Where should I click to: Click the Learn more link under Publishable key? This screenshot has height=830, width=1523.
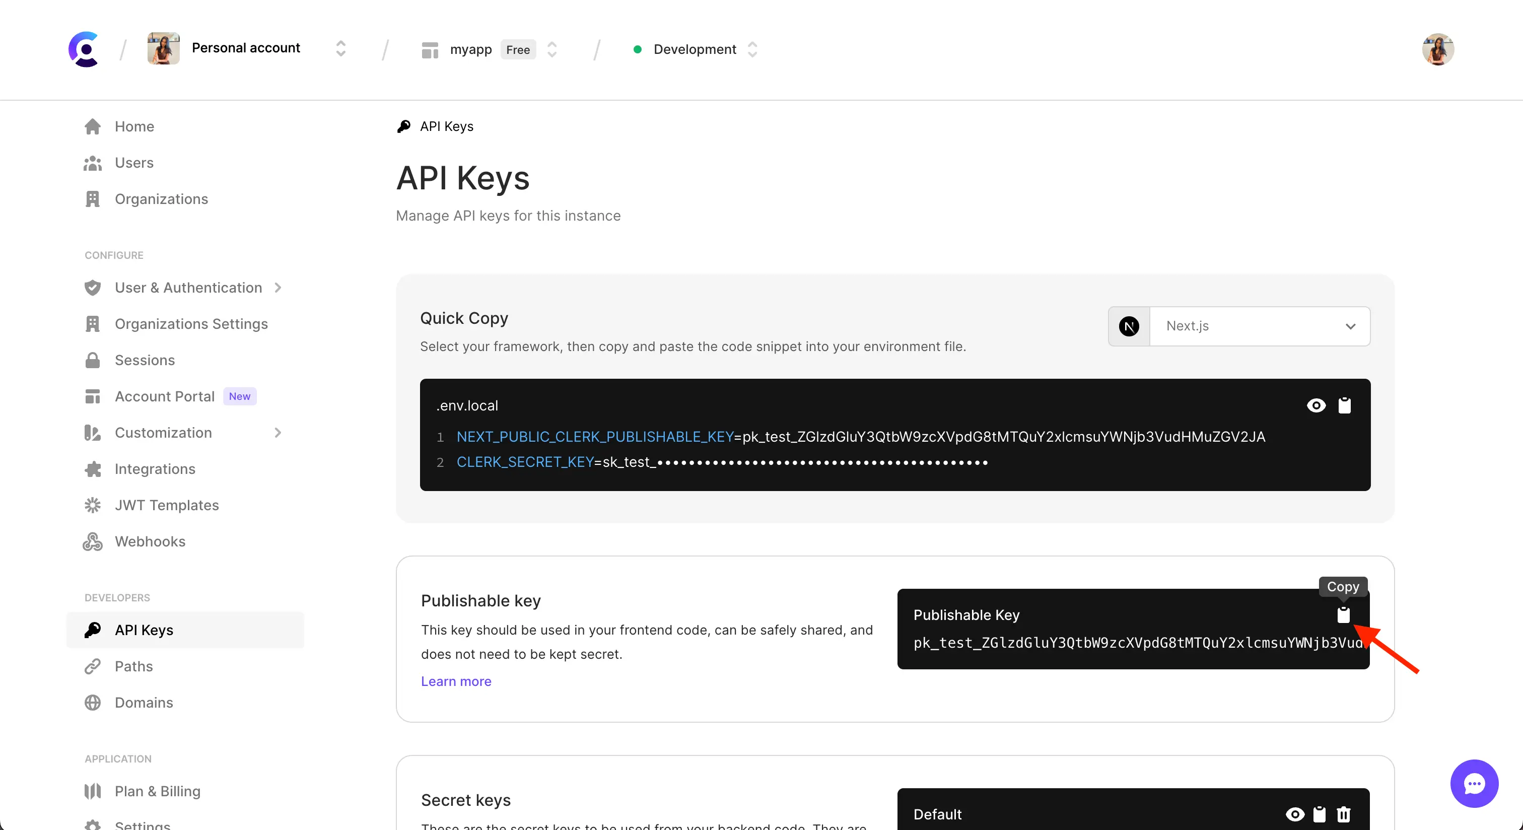[456, 681]
